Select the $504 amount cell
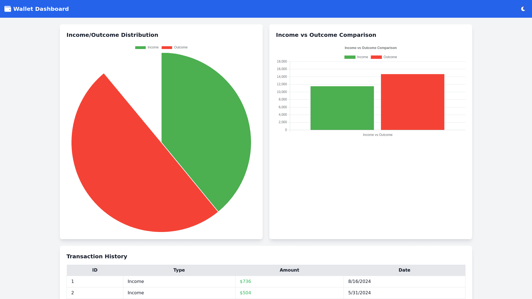532x299 pixels. pos(245,293)
